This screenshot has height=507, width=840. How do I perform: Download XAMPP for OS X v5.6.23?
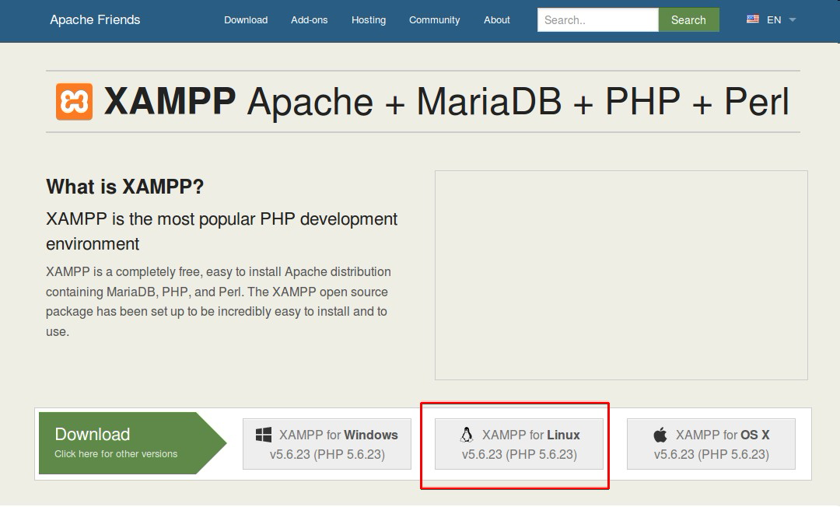(711, 444)
